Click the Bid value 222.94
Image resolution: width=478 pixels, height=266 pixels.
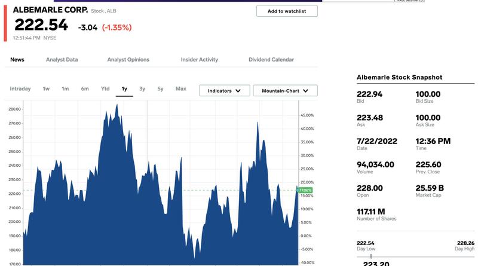pos(369,94)
